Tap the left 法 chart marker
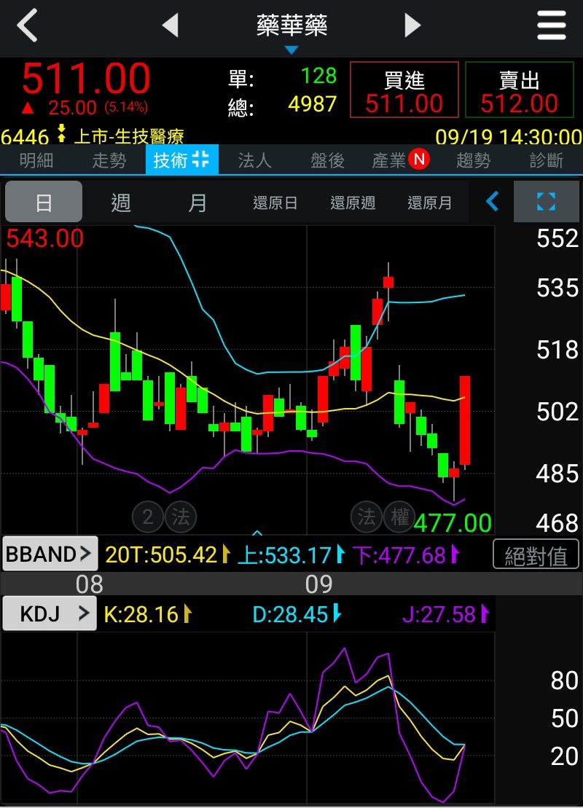 pos(181,517)
